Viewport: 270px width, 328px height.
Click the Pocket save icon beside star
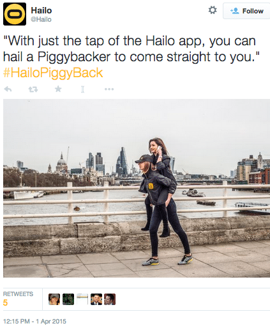[82, 89]
